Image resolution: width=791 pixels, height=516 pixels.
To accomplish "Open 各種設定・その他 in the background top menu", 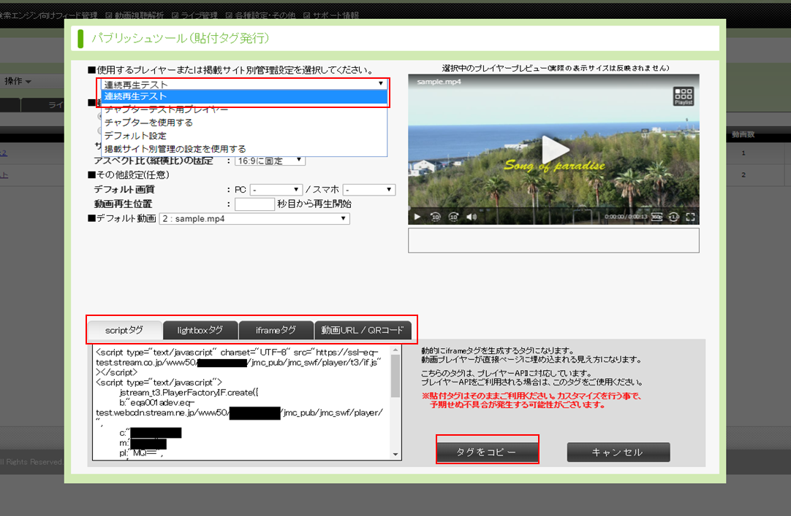I will tap(260, 15).
